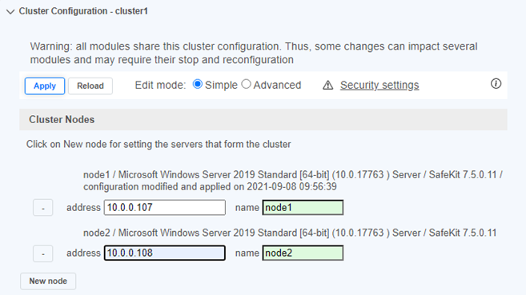Image resolution: width=526 pixels, height=295 pixels.
Task: Focus the 10.0.0.107 address field
Action: pyautogui.click(x=165, y=208)
